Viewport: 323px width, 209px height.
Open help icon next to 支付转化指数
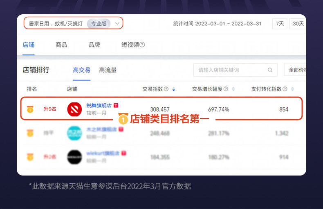point(285,89)
